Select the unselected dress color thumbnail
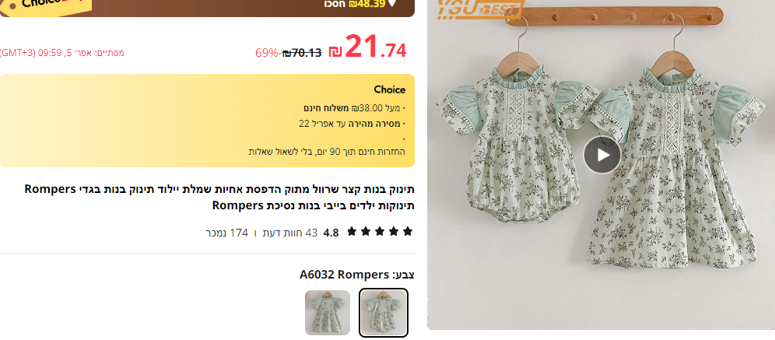This screenshot has height=340, width=775. [328, 313]
